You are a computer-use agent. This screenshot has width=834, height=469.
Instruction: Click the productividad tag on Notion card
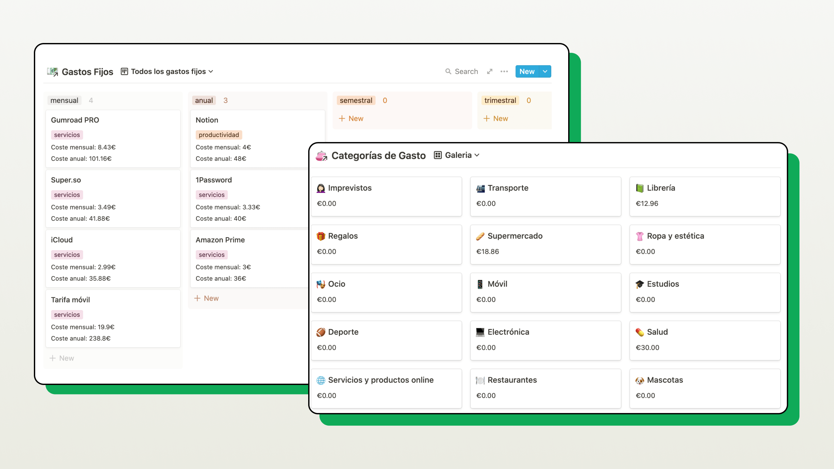pos(219,135)
